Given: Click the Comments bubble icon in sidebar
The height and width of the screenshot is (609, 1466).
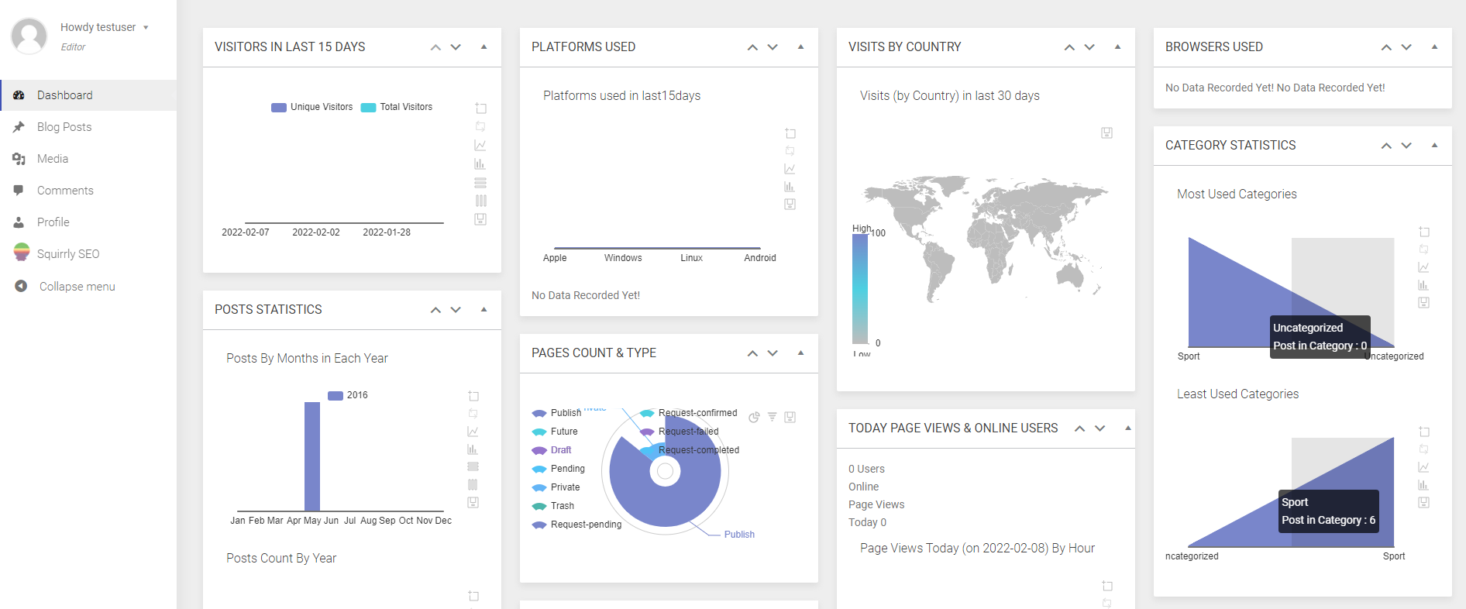Looking at the screenshot, I should click(19, 190).
